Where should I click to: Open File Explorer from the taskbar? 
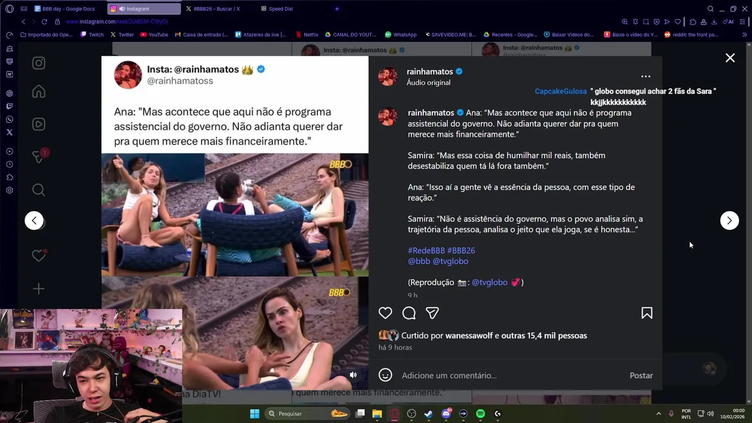(x=377, y=414)
